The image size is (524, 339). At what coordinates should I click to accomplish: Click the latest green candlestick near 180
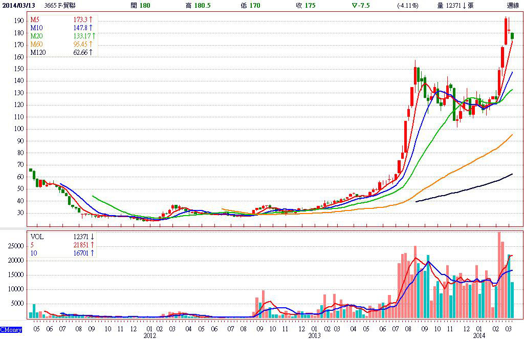(x=512, y=36)
